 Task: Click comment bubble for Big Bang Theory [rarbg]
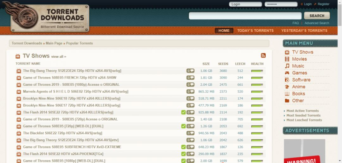click(x=190, y=71)
